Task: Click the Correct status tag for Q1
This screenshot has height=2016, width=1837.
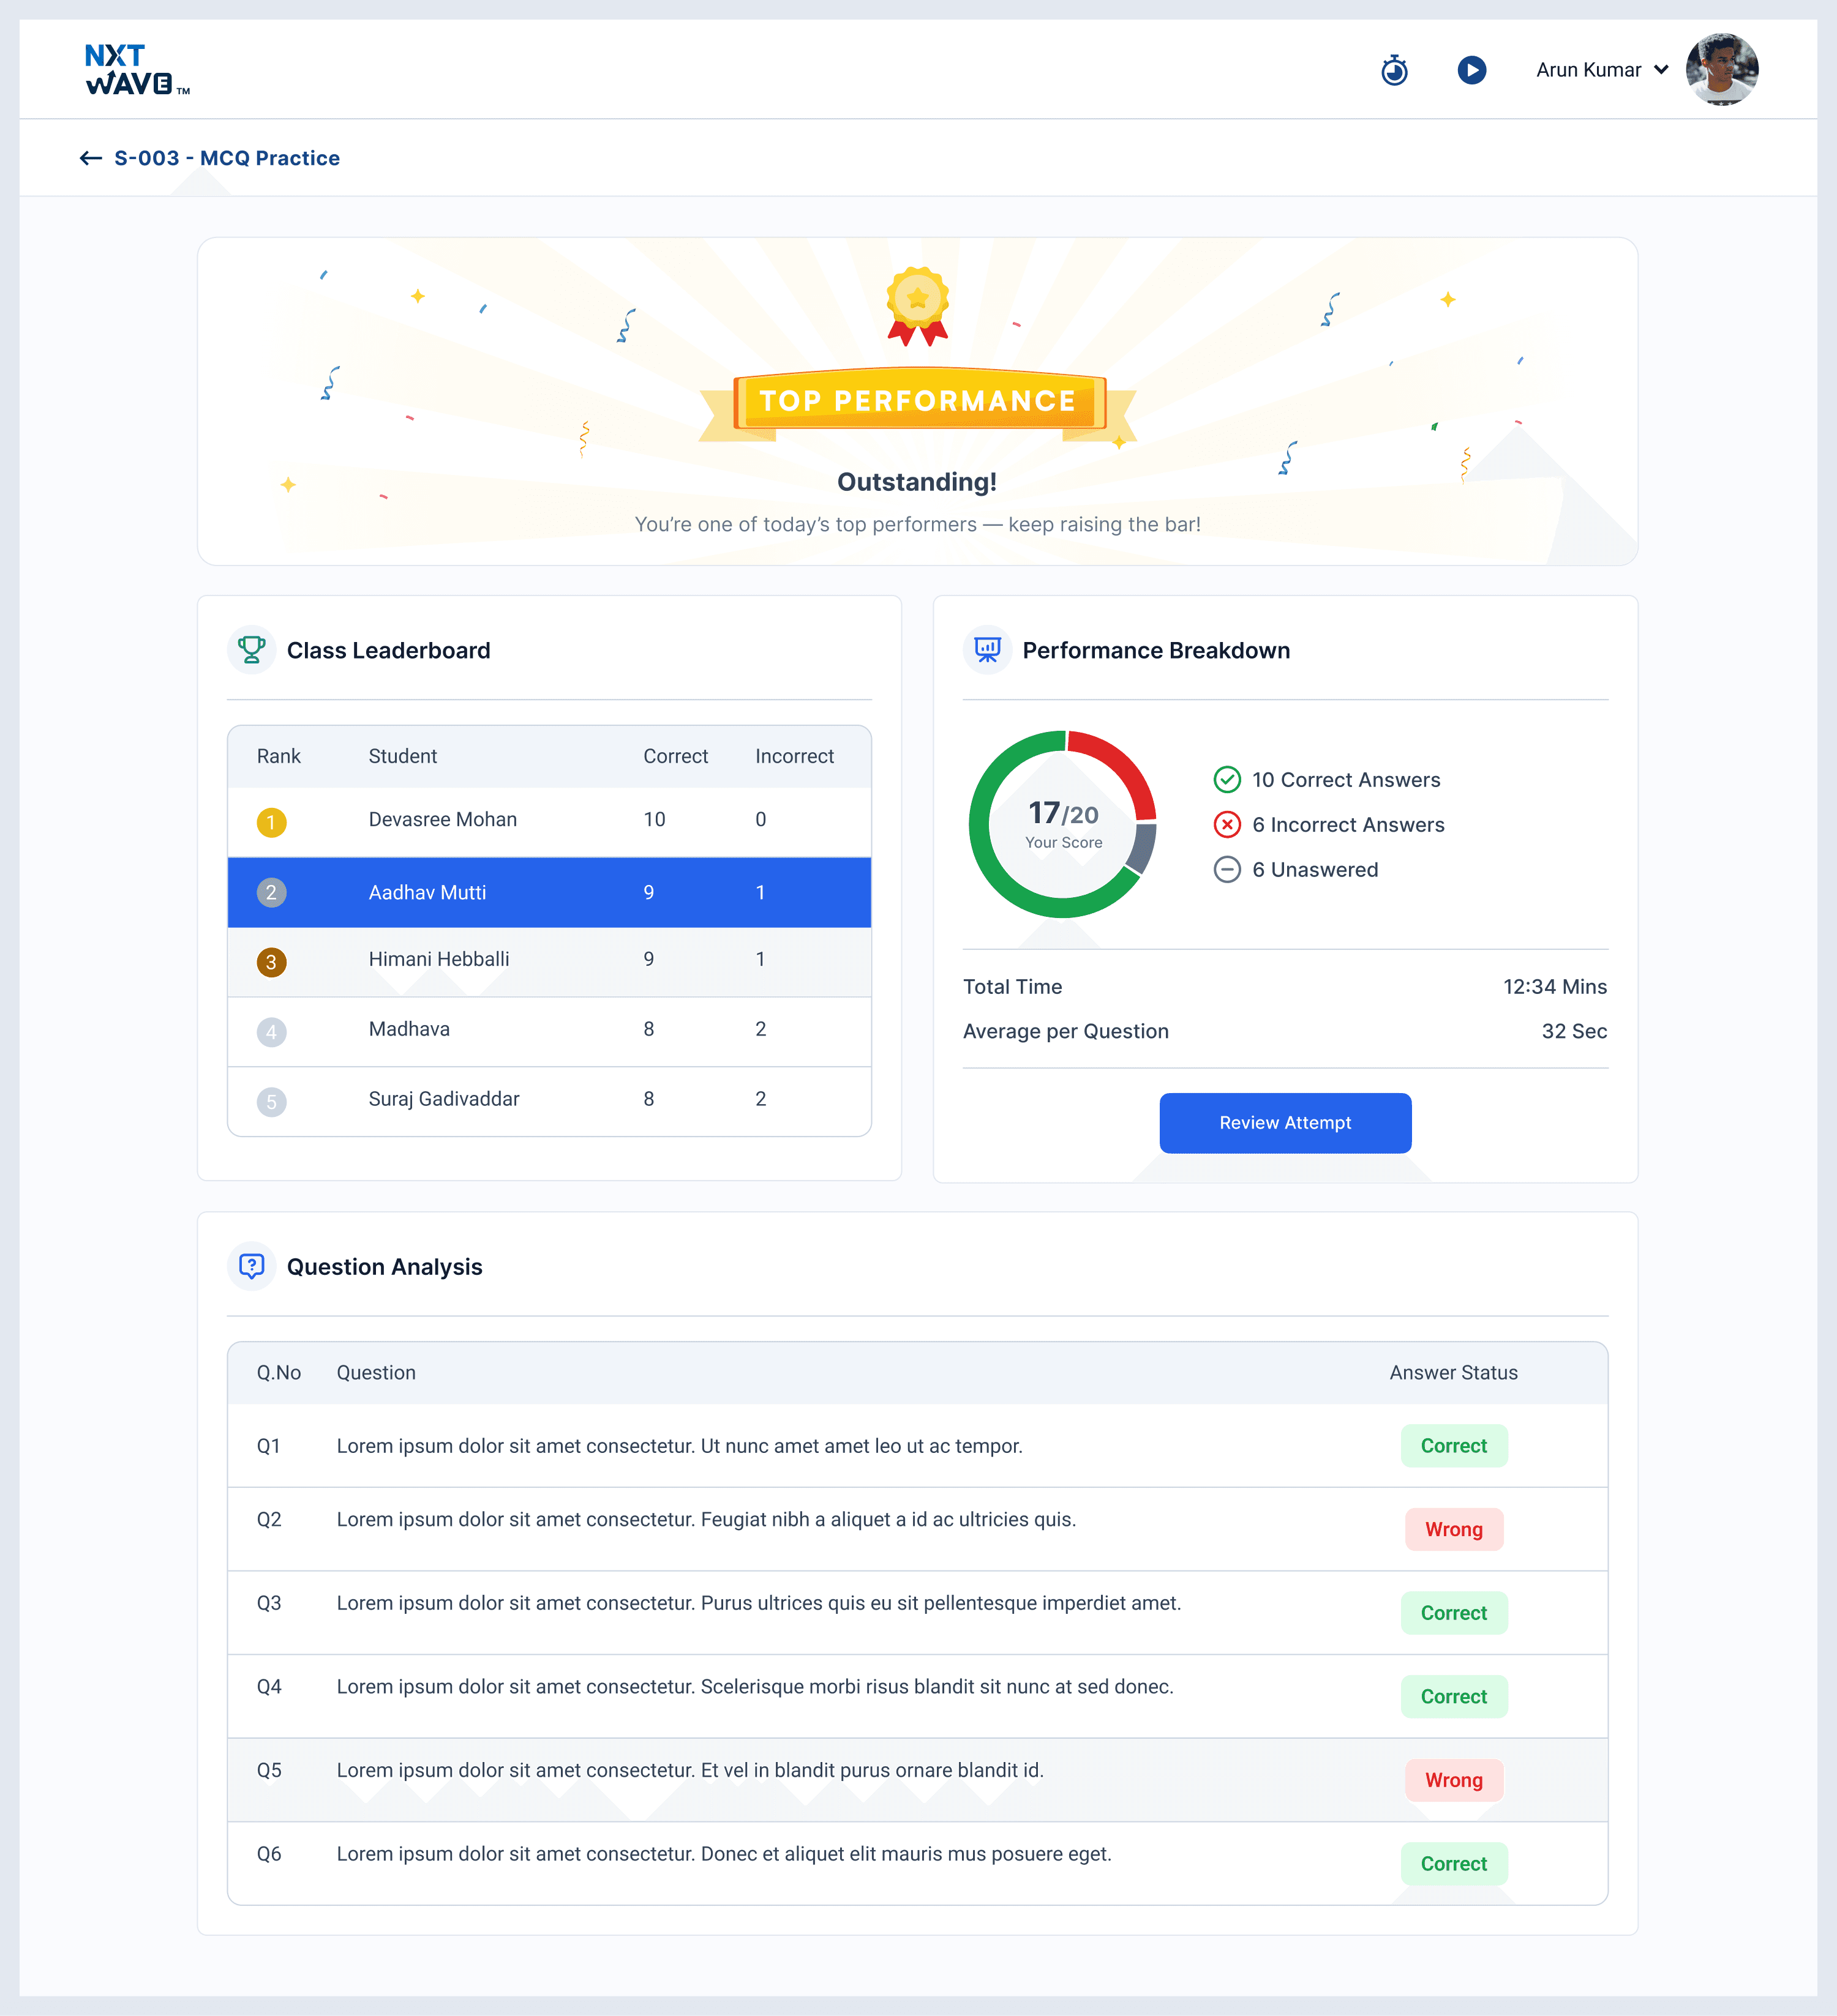Action: click(x=1453, y=1445)
